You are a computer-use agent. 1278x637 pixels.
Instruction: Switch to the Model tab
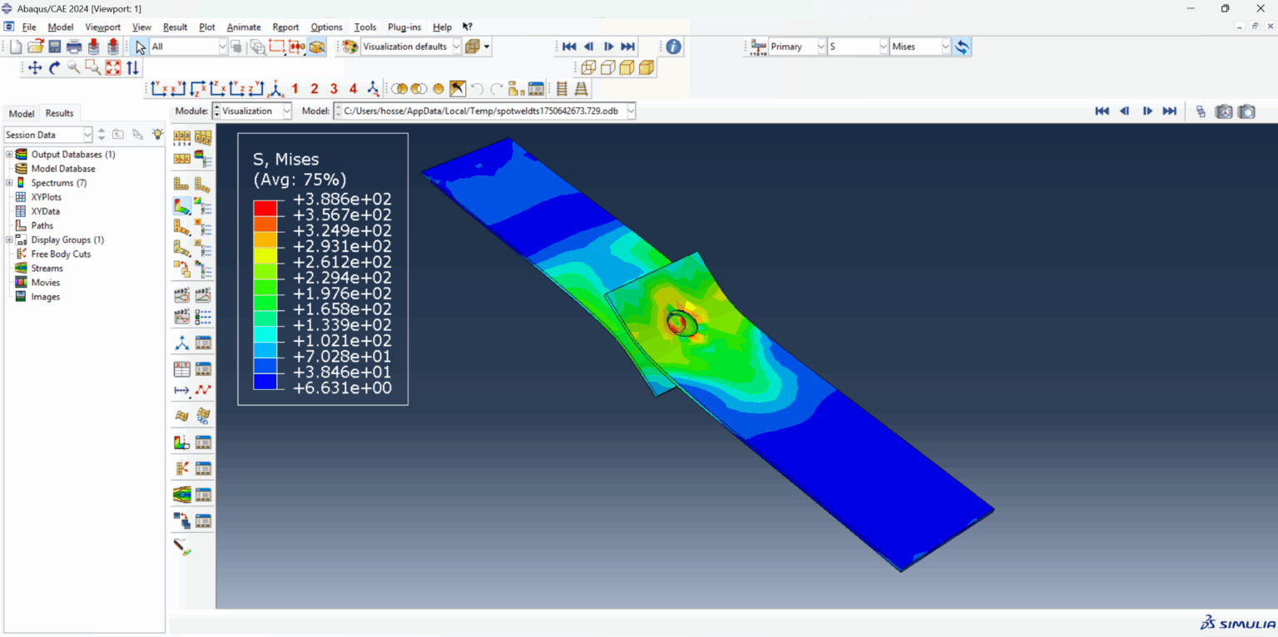(x=21, y=113)
